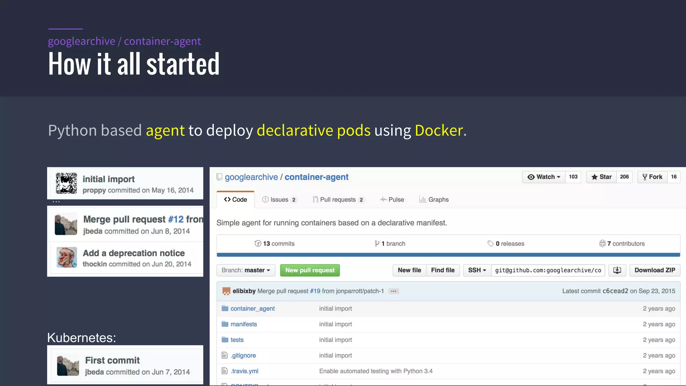Open the Branch: master dropdown
The width and height of the screenshot is (686, 386).
[x=246, y=270]
